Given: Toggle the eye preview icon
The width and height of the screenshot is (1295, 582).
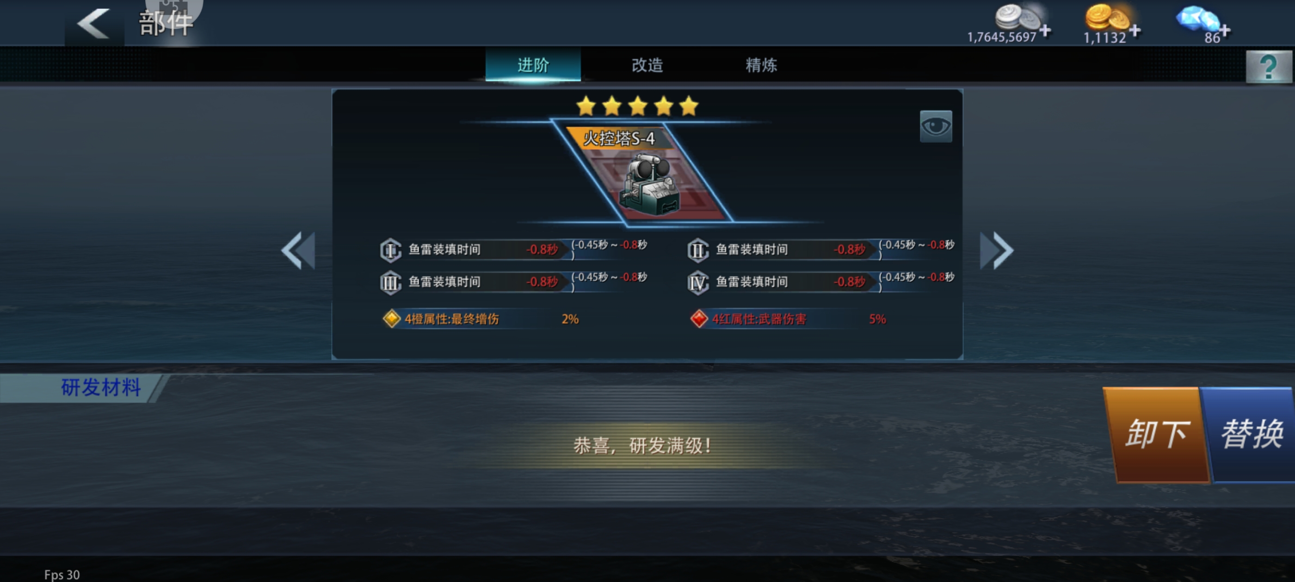Looking at the screenshot, I should point(936,127).
